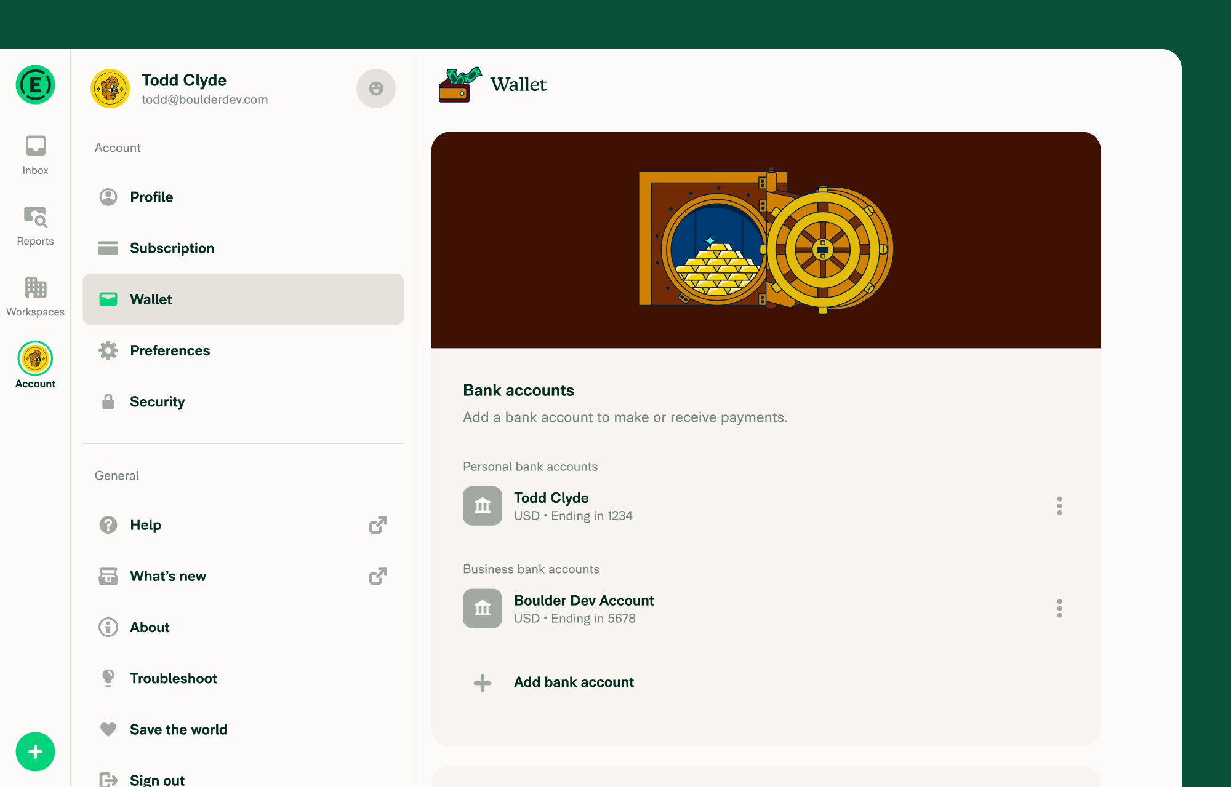Click the external link icon next to Help
This screenshot has width=1231, height=787.
pos(379,524)
